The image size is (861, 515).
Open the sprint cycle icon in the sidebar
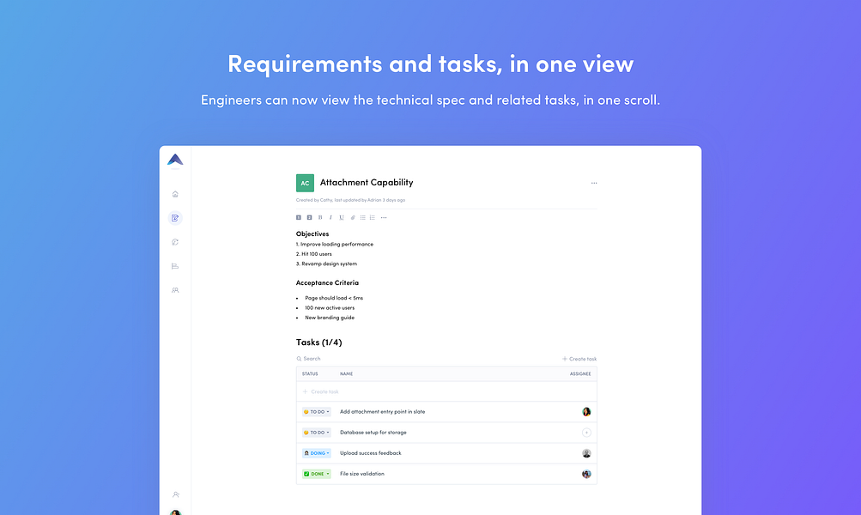click(x=175, y=242)
